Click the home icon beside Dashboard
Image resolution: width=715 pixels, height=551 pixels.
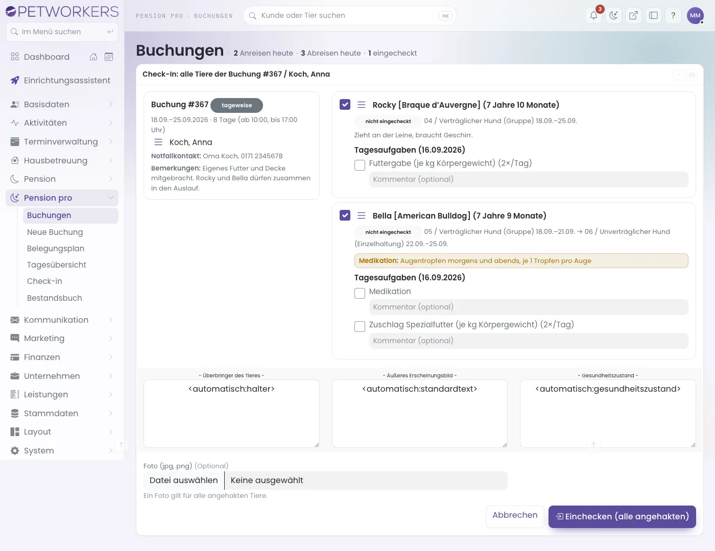93,57
